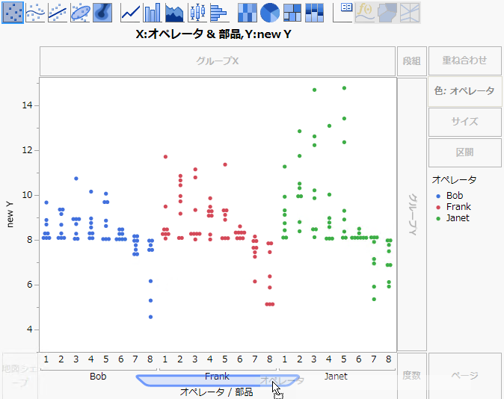Click the green Janet legend marker
Image resolution: width=504 pixels, height=399 pixels.
click(438, 218)
